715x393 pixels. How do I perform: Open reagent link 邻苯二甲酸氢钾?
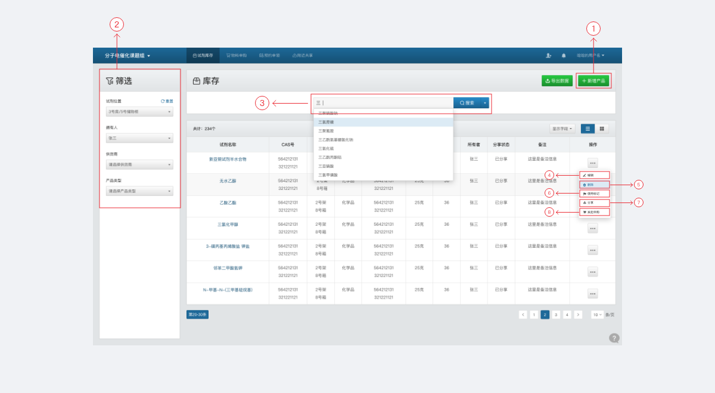[x=228, y=268]
